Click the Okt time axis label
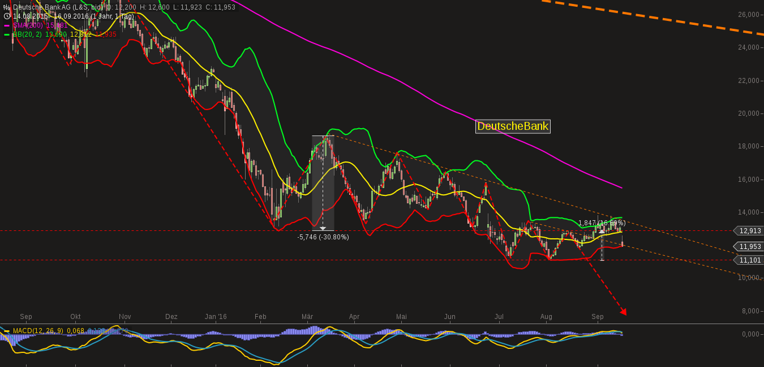Viewport: 764px width, 367px height. coord(75,317)
